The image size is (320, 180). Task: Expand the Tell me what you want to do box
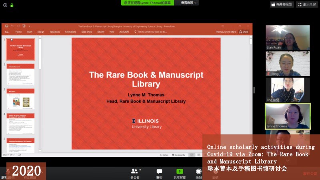pyautogui.click(x=152, y=32)
